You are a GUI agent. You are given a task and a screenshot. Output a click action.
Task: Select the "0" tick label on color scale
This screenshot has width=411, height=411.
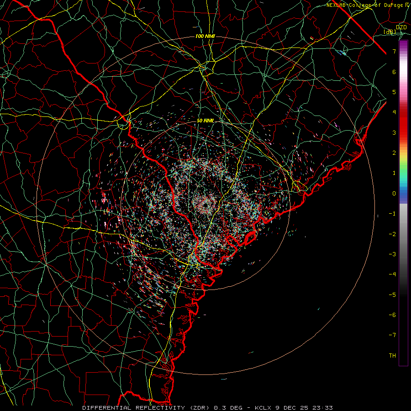(394, 194)
